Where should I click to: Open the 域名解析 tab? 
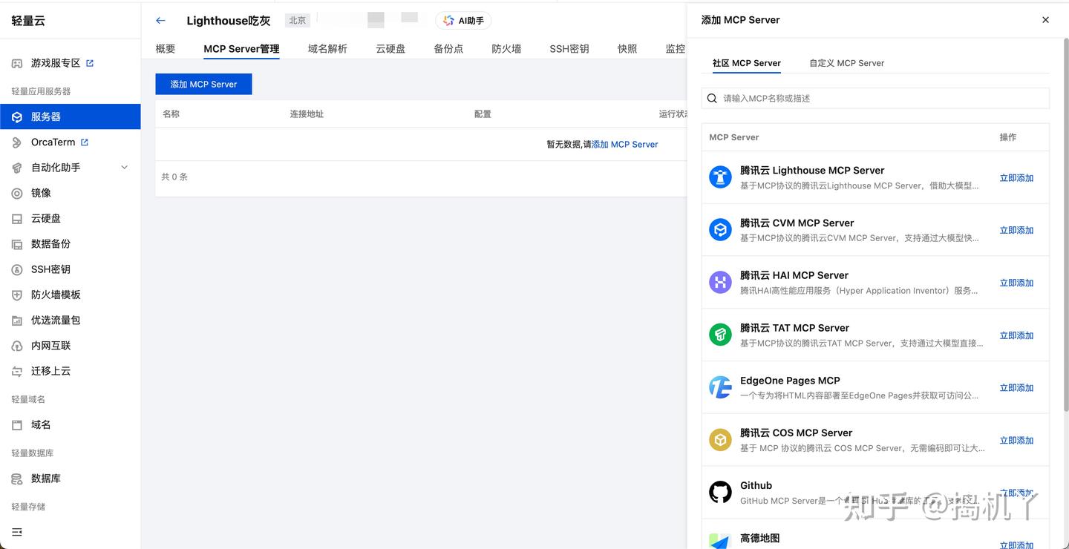point(327,49)
